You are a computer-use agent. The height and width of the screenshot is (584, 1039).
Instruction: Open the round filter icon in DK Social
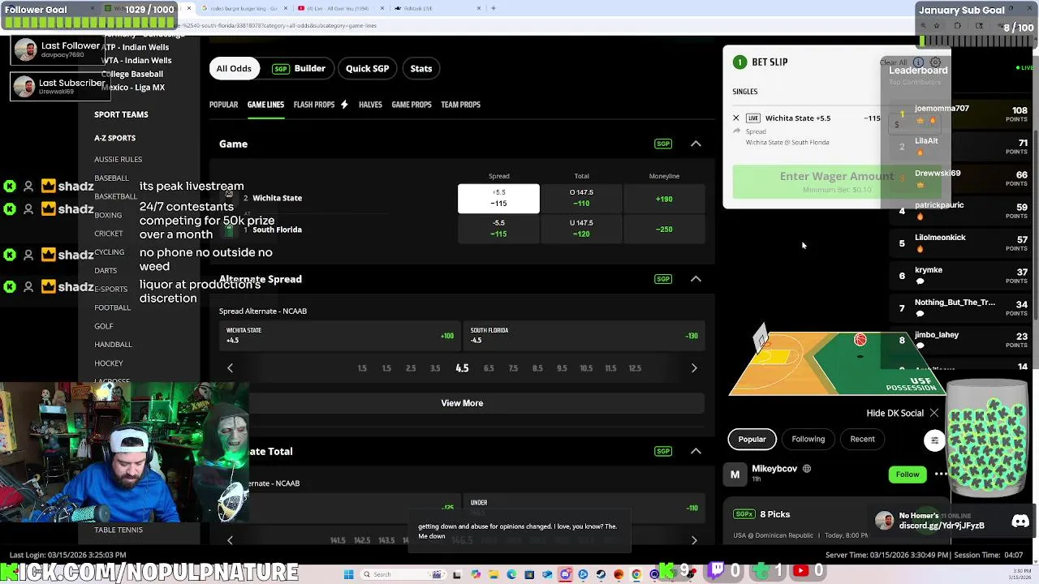pyautogui.click(x=934, y=440)
